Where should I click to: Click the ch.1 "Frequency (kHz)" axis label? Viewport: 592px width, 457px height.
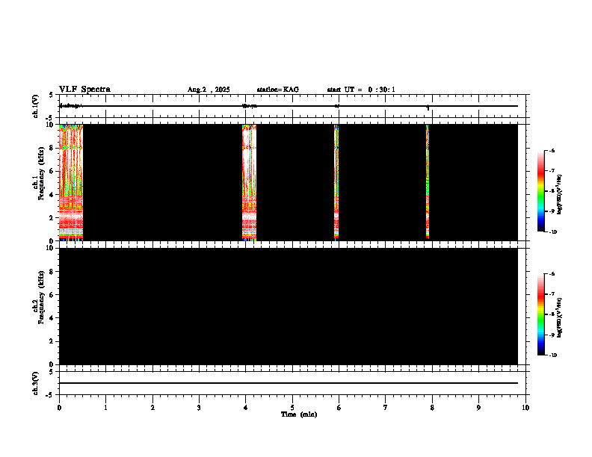point(41,173)
